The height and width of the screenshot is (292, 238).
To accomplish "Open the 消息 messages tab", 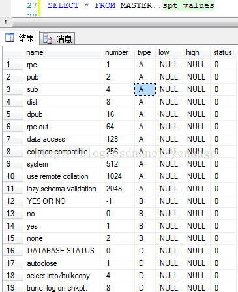I will 57,39.
